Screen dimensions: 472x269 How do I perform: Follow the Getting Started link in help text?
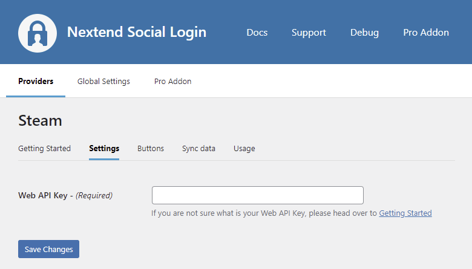(x=405, y=213)
